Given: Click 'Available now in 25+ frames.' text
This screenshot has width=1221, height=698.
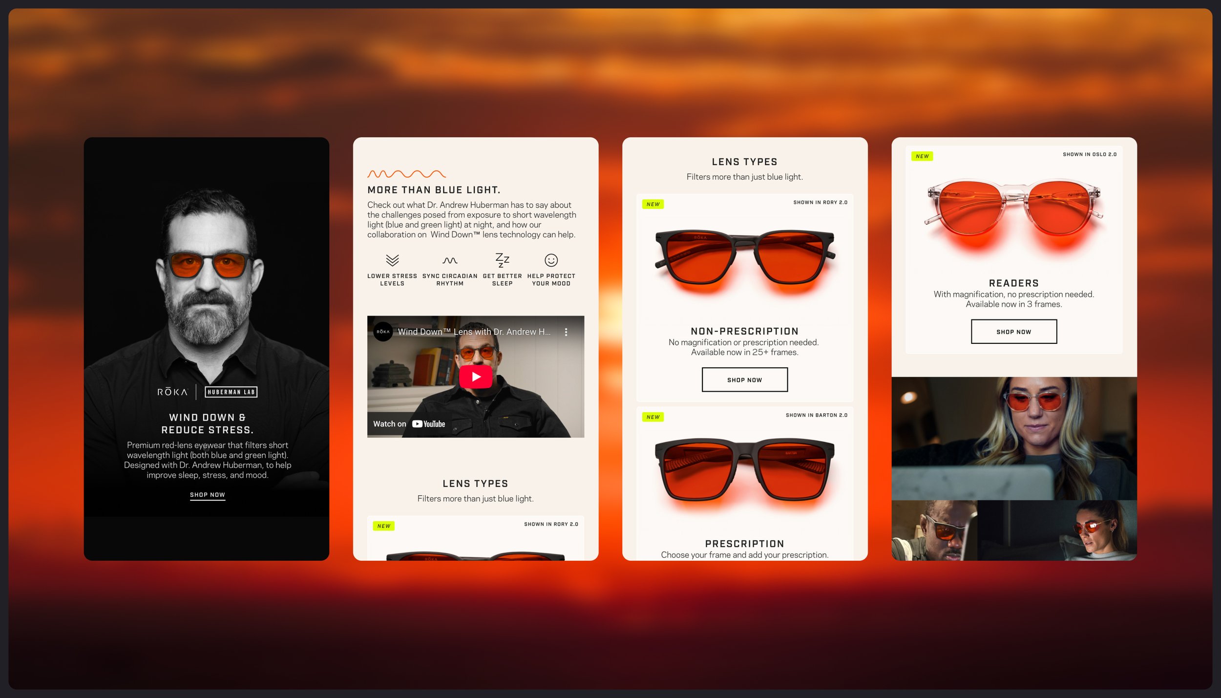Looking at the screenshot, I should click(x=744, y=352).
